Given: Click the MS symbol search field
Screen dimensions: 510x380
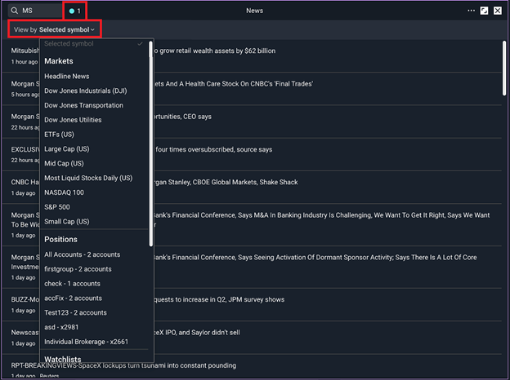Looking at the screenshot, I should pyautogui.click(x=35, y=11).
